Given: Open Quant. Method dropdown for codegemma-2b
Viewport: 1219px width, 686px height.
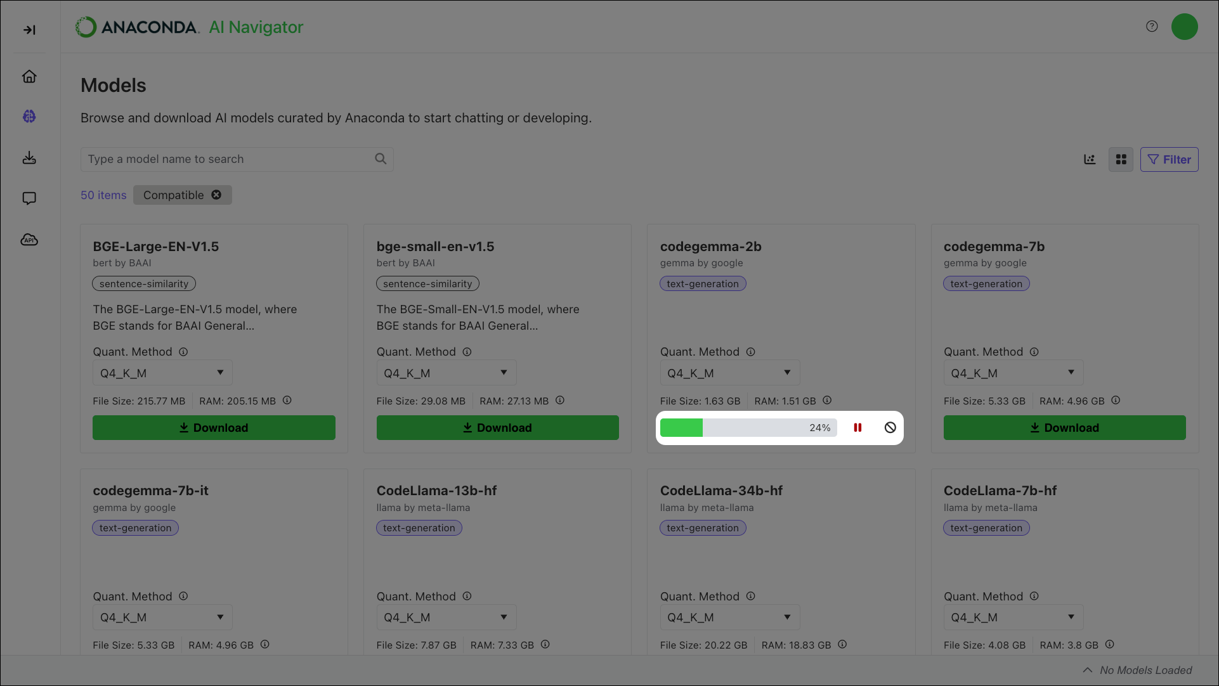Looking at the screenshot, I should click(730, 373).
